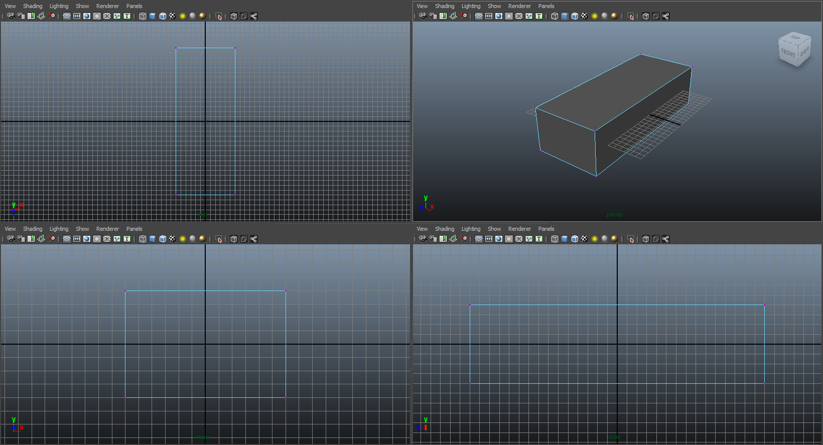823x445 pixels.
Task: Click Film Gate icon in perspective viewport
Action: point(489,16)
